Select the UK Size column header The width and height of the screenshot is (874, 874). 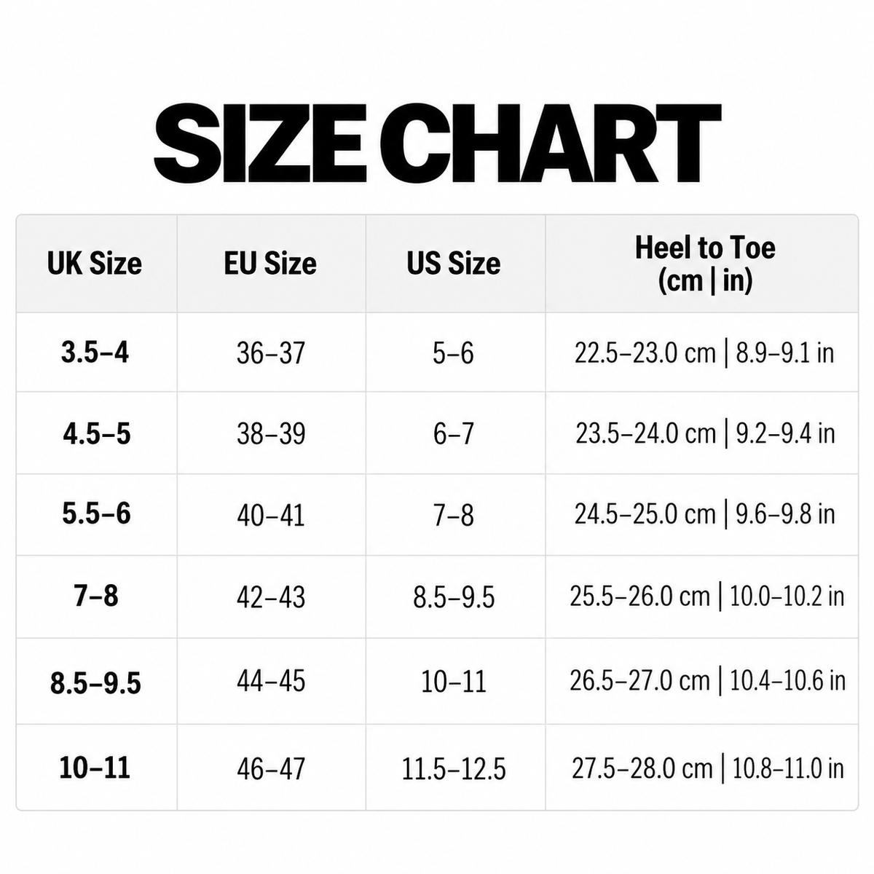[95, 264]
